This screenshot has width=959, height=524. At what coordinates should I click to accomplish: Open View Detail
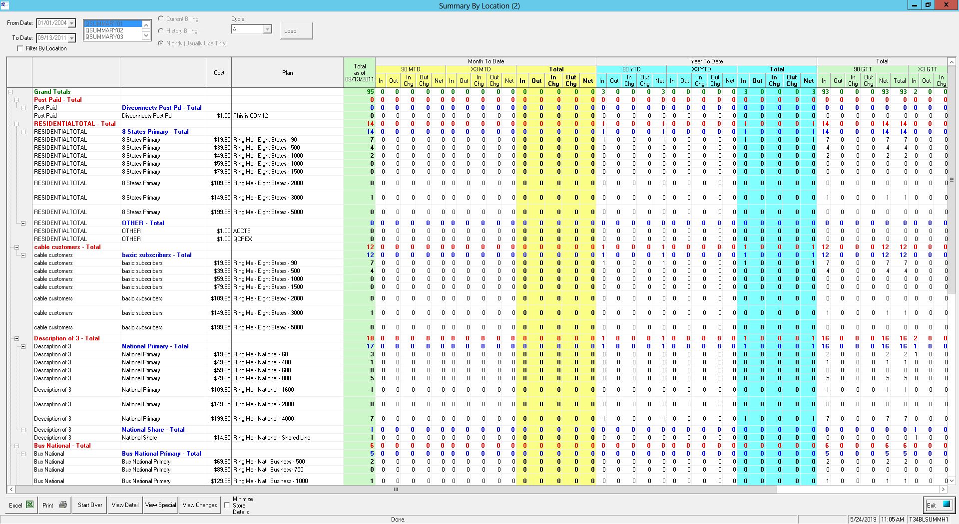point(125,505)
